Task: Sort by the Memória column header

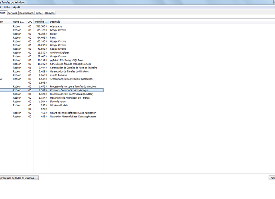Action: (x=41, y=22)
